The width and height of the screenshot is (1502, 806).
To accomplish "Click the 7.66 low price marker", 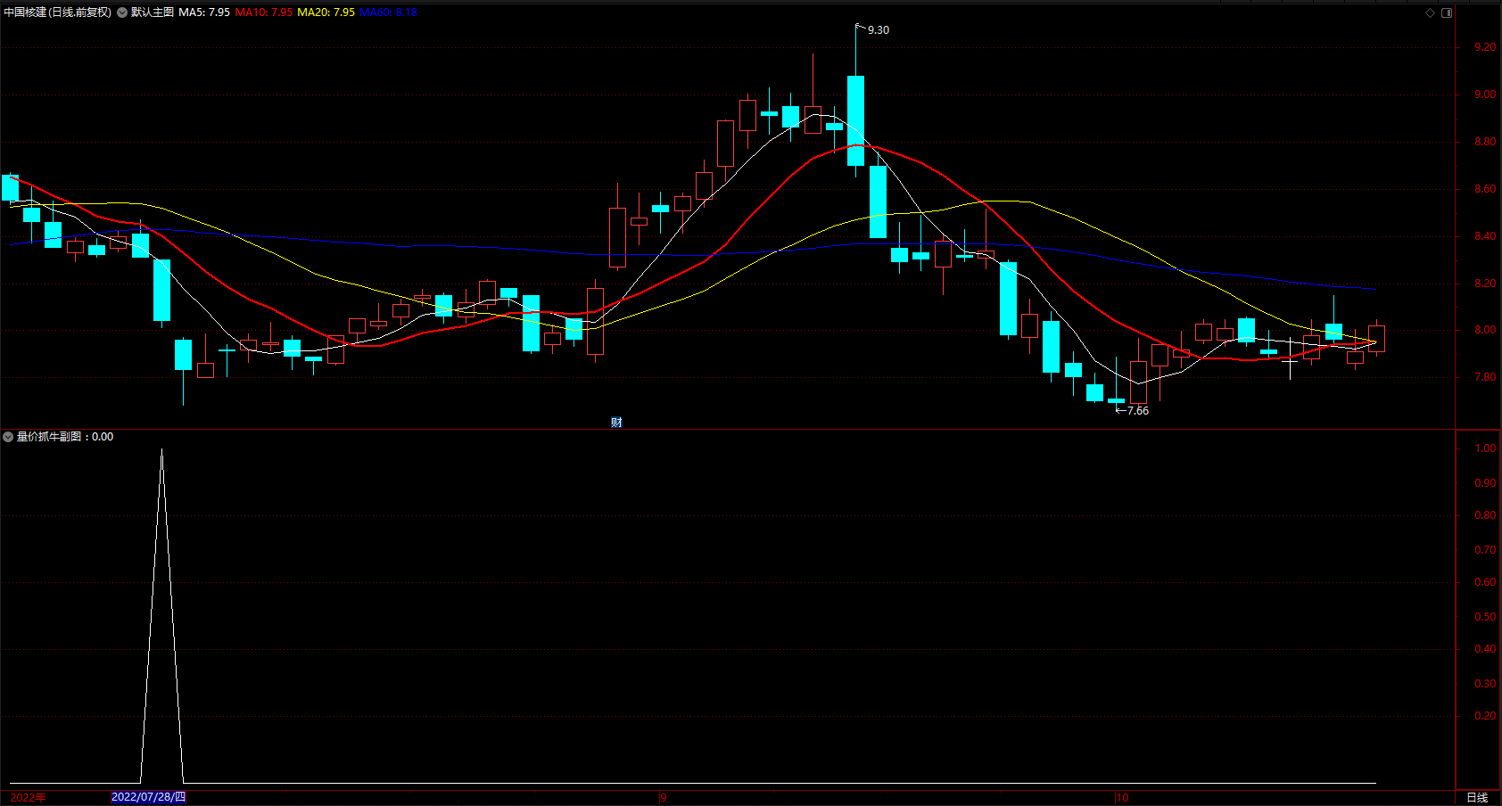I will 1138,411.
